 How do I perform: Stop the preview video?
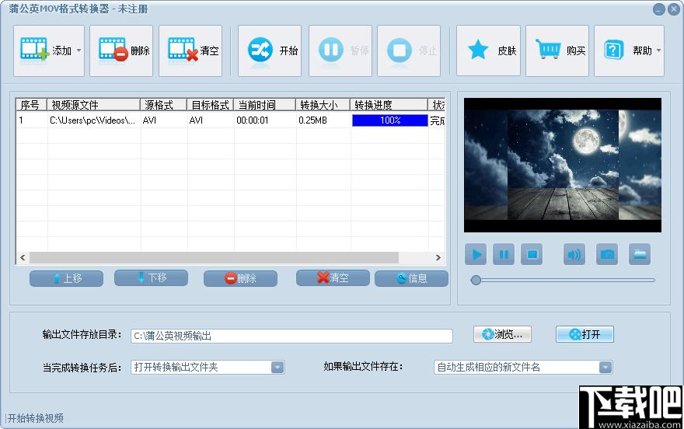(532, 254)
